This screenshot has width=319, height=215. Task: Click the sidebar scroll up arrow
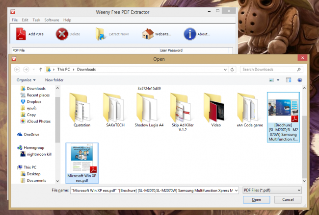click(x=57, y=88)
